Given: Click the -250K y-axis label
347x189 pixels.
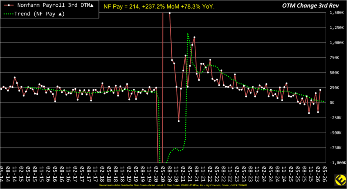Looking at the screenshot, I should [x=335, y=118].
